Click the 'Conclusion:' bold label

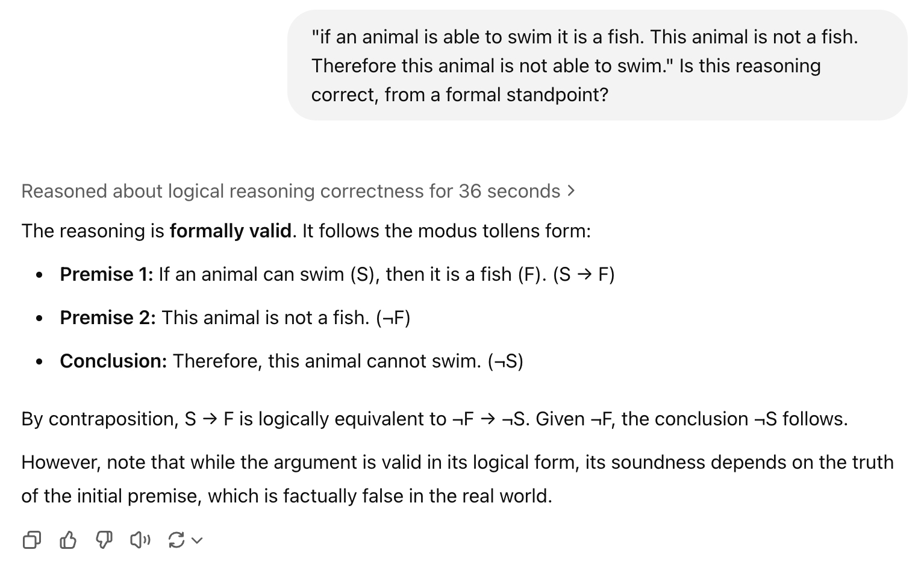pyautogui.click(x=113, y=361)
